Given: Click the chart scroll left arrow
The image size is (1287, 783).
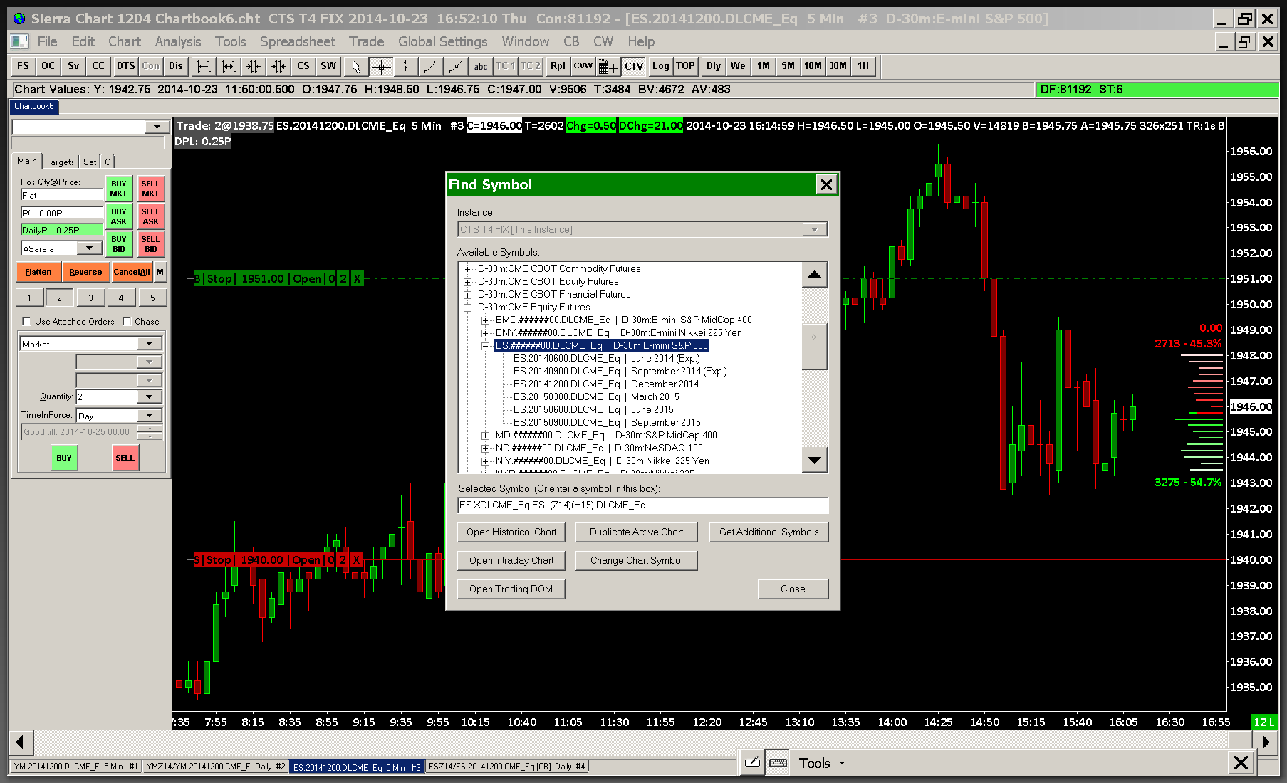Looking at the screenshot, I should tap(20, 742).
